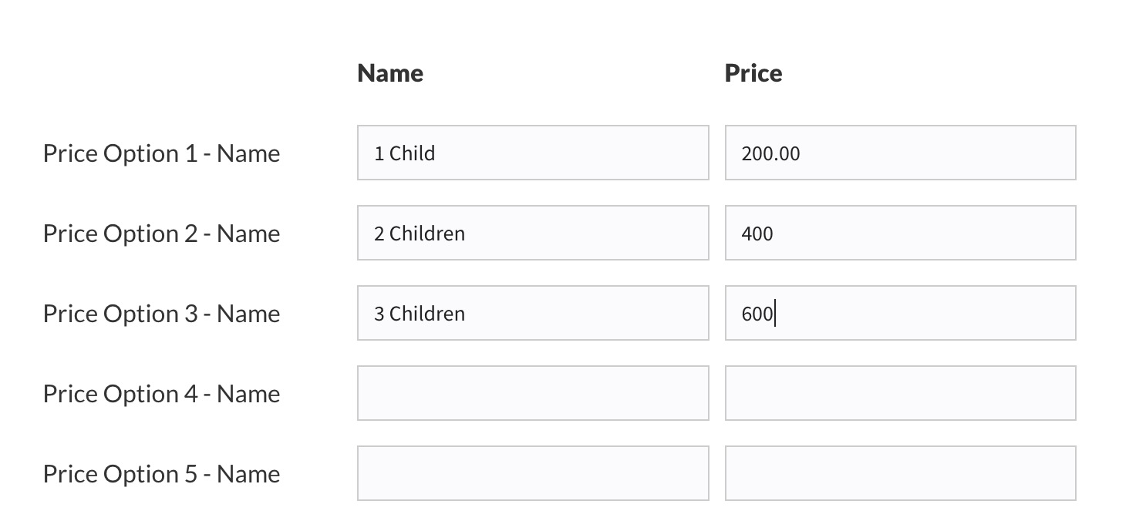Click the Price Option 1 - Name label
Screen dimensions: 1146x521
pos(161,153)
